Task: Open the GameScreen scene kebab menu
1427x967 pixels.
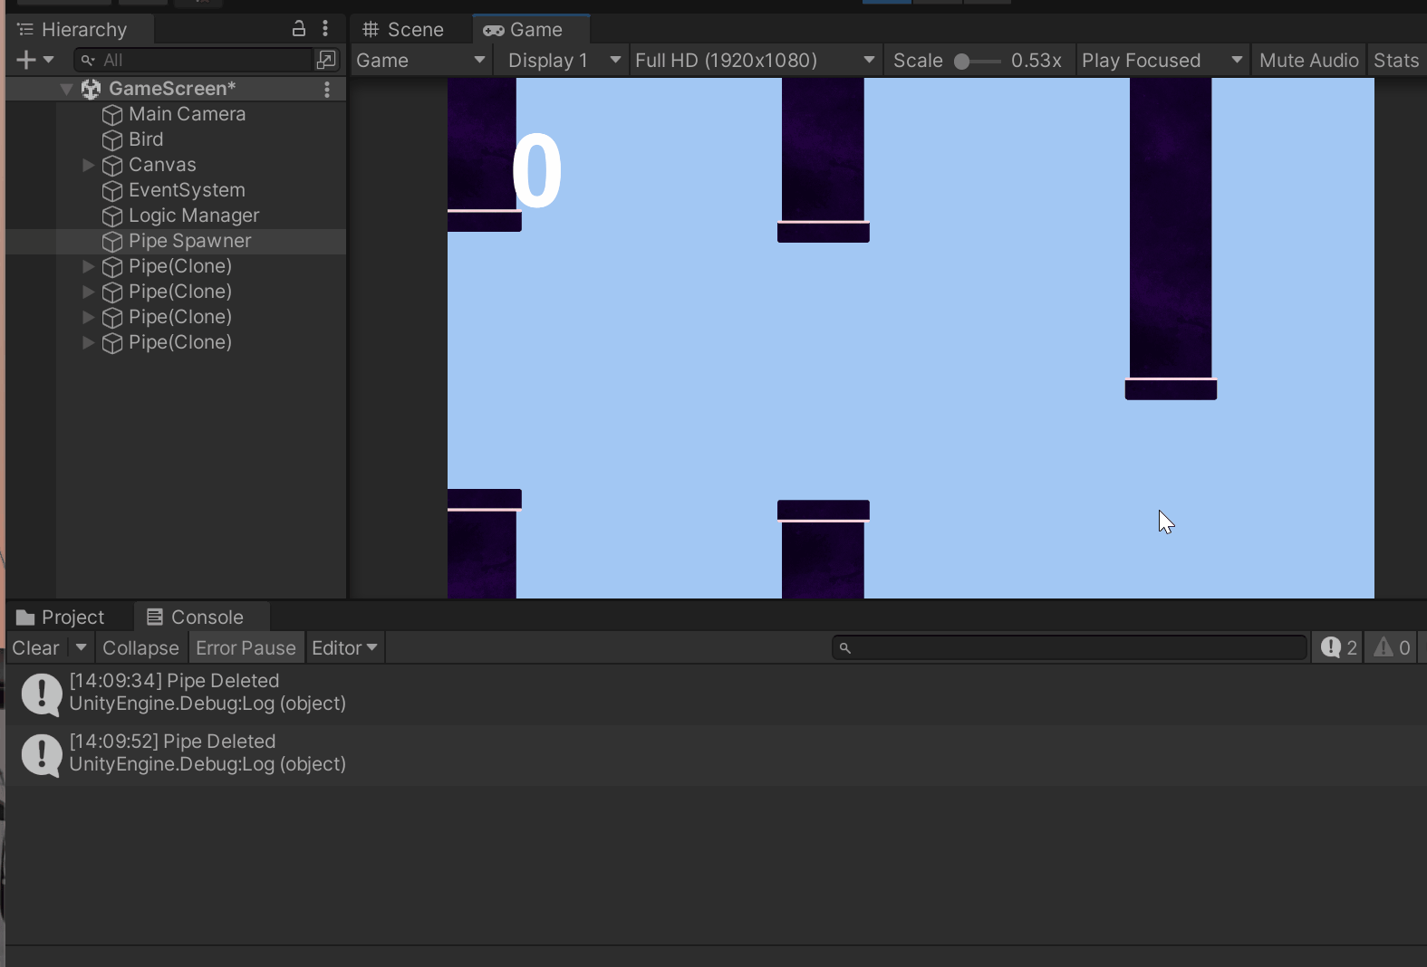Action: pos(327,89)
